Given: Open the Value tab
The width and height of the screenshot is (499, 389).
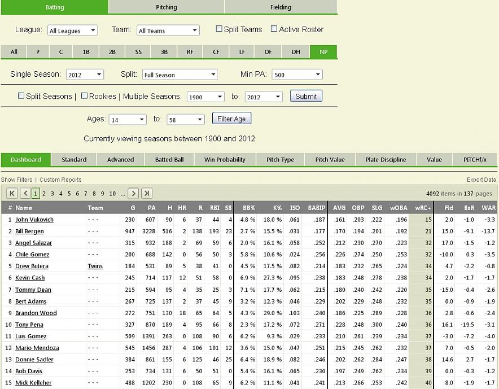Looking at the screenshot, I should point(434,159).
